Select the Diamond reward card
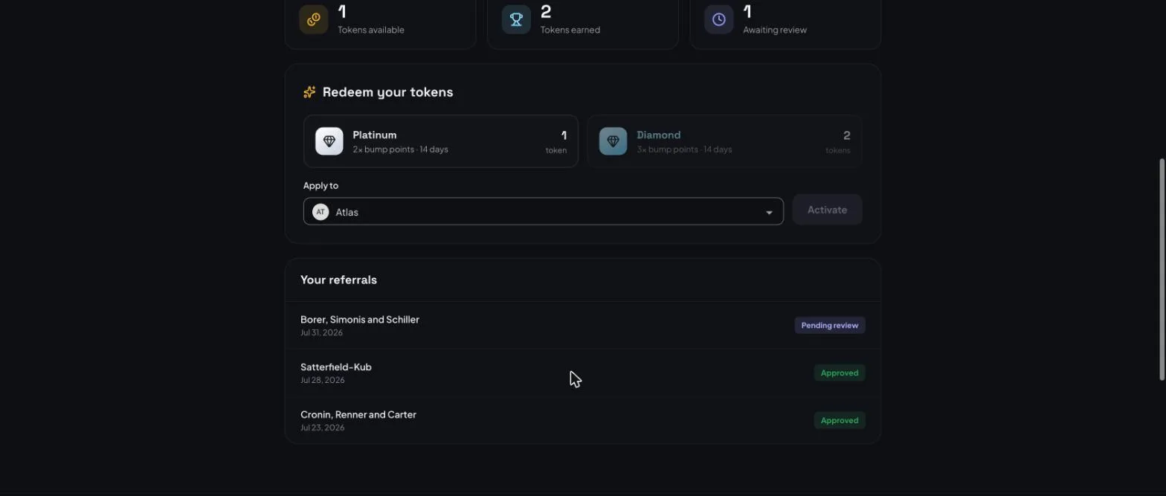This screenshot has height=496, width=1166. click(725, 141)
